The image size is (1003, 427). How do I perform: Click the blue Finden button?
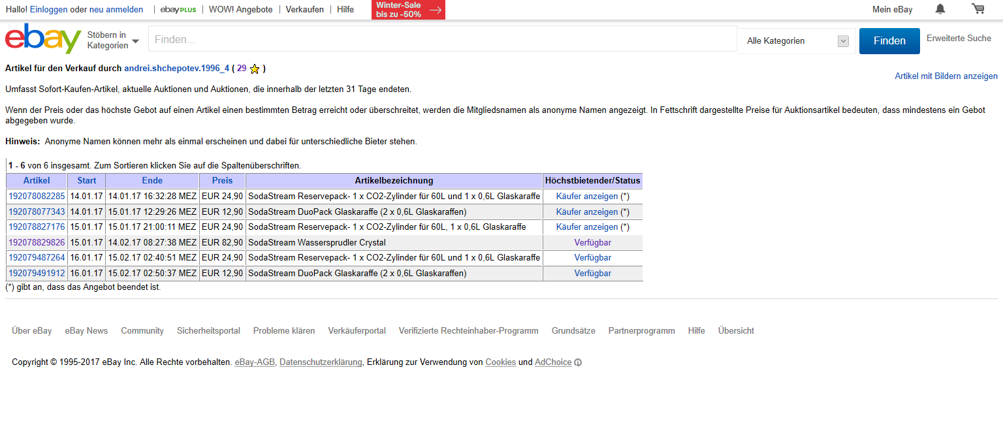coord(889,40)
